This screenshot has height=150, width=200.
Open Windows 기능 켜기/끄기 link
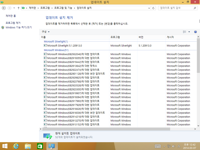pyautogui.click(x=19, y=27)
